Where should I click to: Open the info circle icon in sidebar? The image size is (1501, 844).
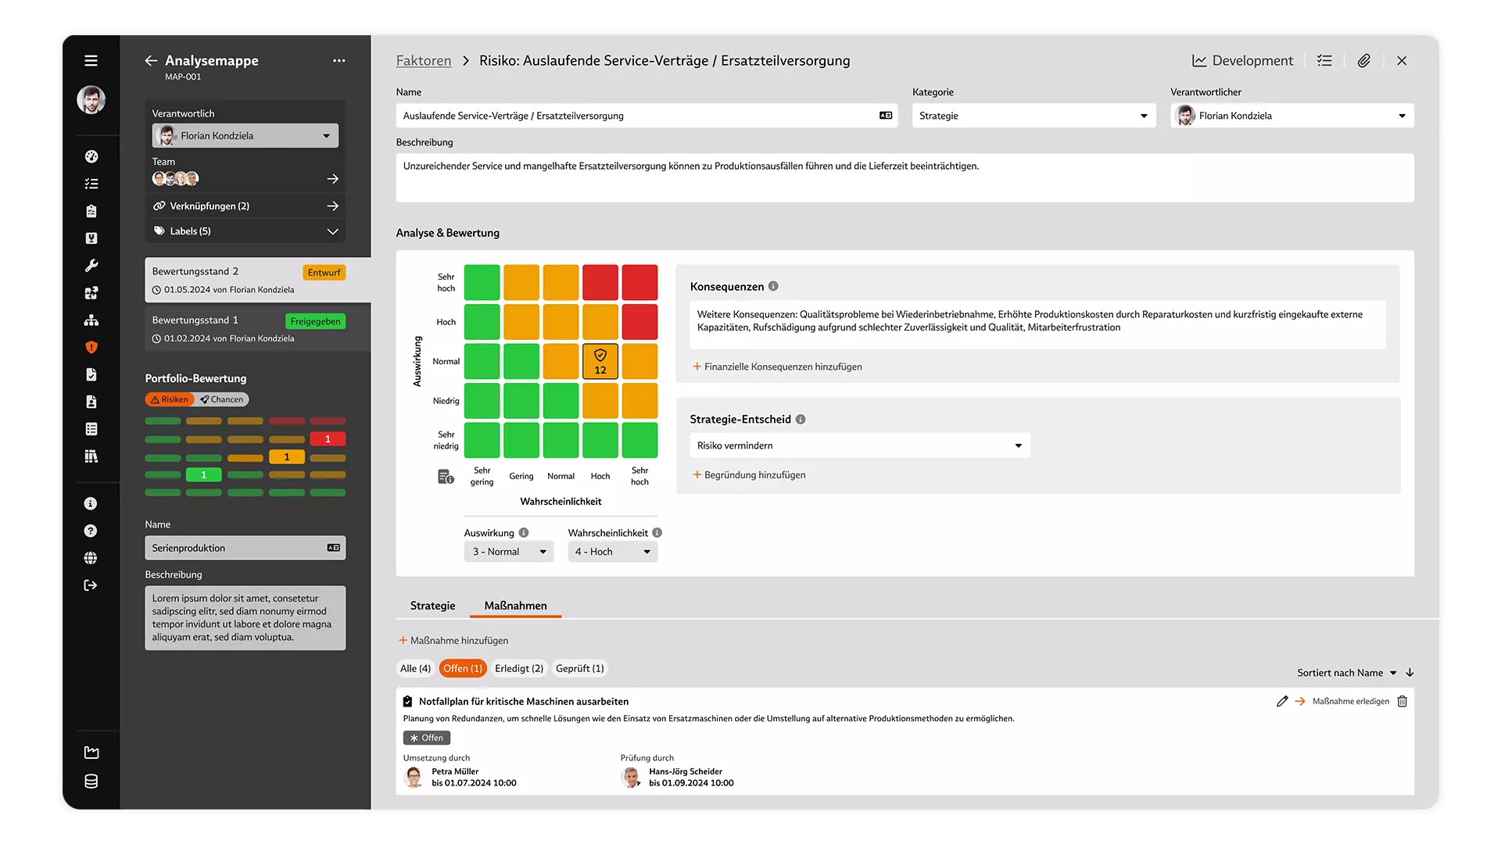[x=91, y=503]
